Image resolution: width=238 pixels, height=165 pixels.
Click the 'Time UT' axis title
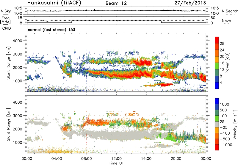coord(116,163)
